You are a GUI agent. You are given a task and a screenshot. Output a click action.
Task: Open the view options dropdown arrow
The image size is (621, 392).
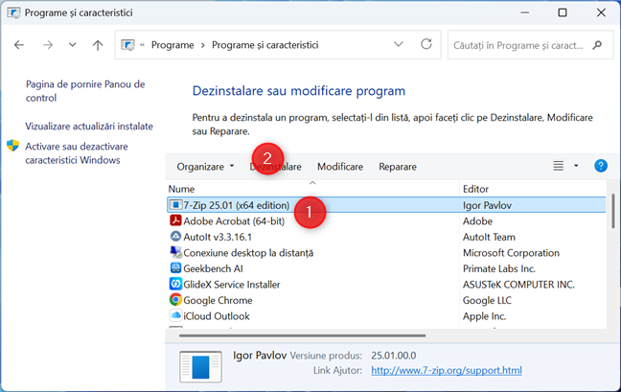point(576,166)
